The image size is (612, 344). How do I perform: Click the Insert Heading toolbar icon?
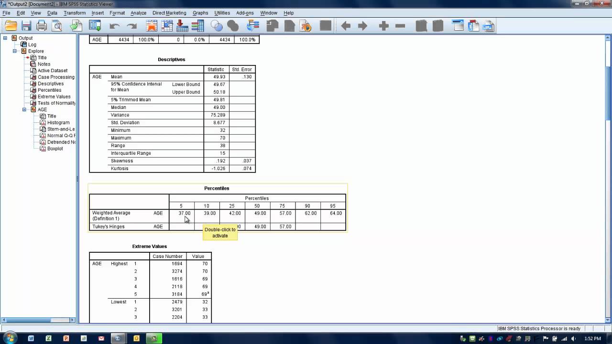pos(458,26)
